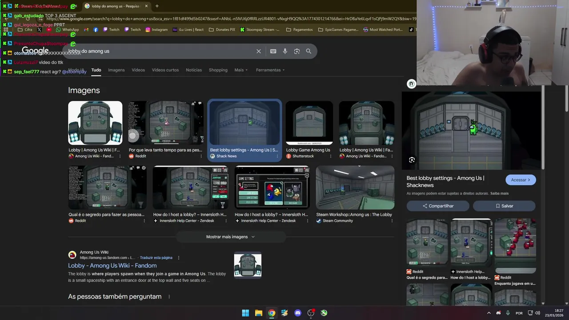The image size is (569, 320).
Task: Open the X (Twitter) bookmark icon
Action: coord(39,30)
